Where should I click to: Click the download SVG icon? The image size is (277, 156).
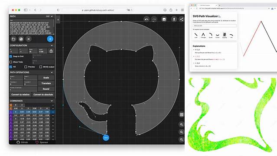pyautogui.click(x=174, y=19)
